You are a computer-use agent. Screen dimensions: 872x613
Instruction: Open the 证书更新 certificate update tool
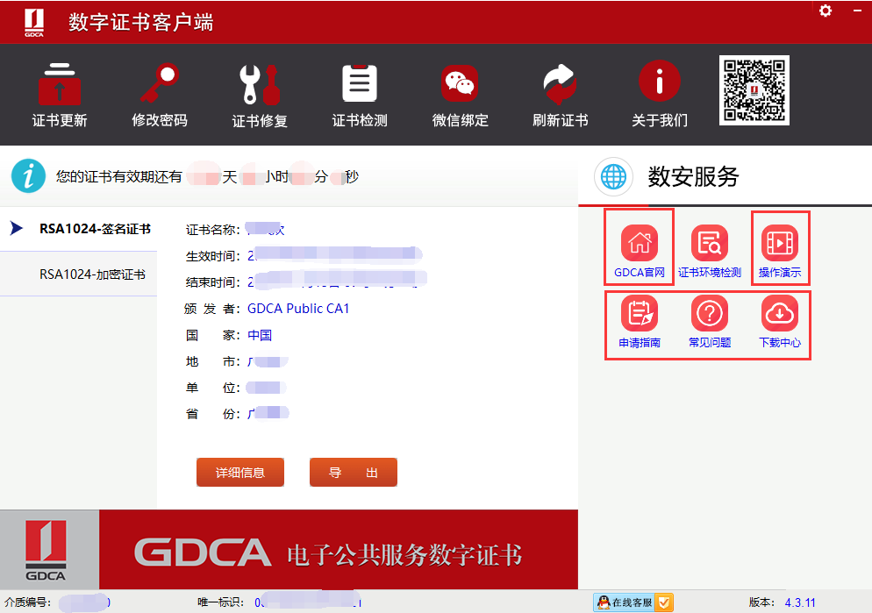(60, 95)
